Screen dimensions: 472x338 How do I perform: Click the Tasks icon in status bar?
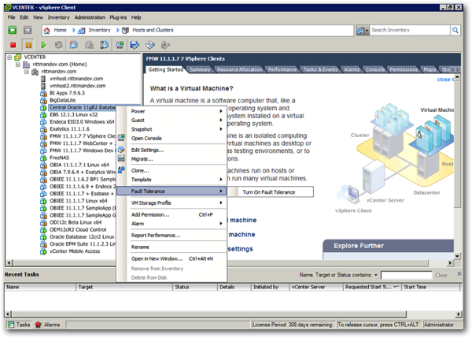coord(11,325)
